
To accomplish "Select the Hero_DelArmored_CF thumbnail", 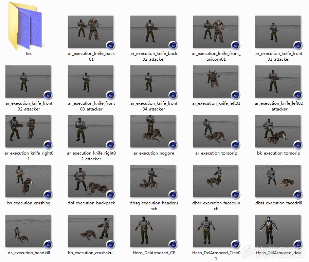I will 153,231.
